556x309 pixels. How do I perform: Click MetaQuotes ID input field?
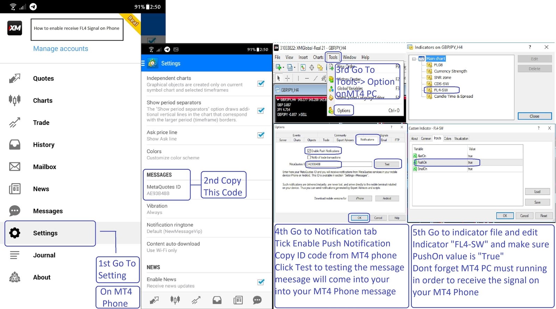(x=340, y=164)
